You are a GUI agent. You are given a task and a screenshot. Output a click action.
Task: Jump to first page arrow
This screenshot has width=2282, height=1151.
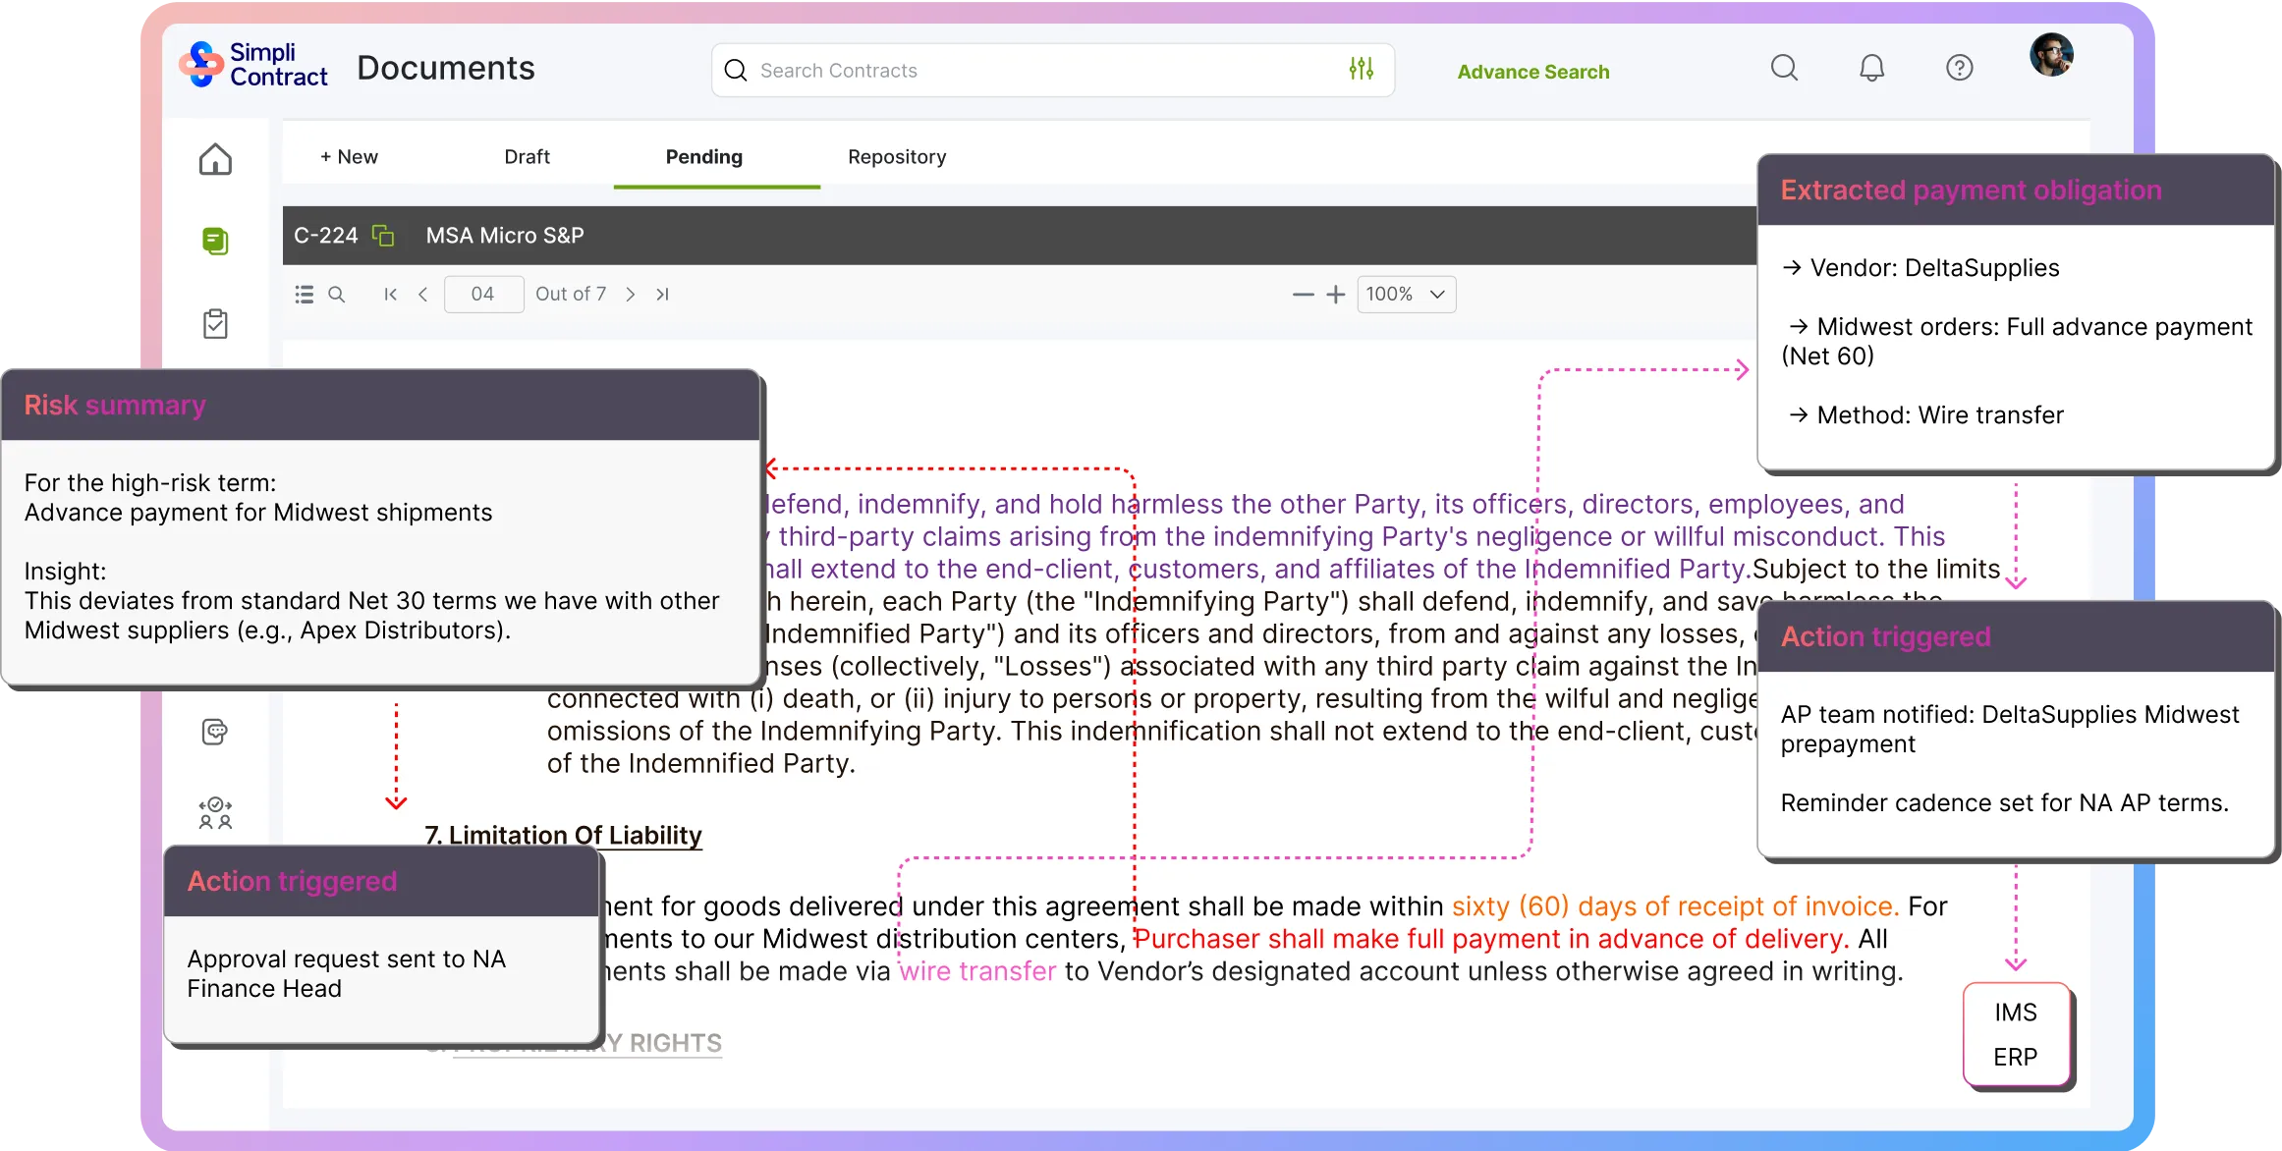coord(390,294)
